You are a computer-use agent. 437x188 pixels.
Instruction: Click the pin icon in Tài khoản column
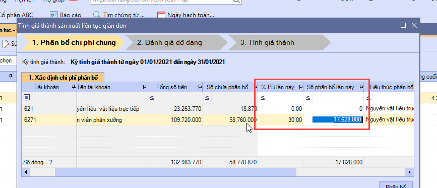[x=74, y=87]
